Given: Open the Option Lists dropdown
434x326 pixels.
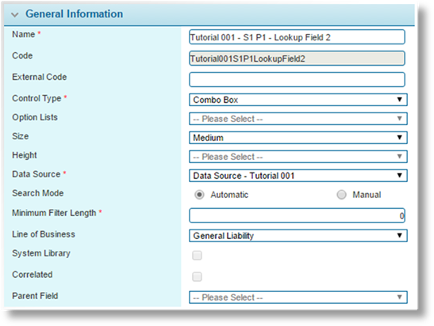Looking at the screenshot, I should click(298, 119).
